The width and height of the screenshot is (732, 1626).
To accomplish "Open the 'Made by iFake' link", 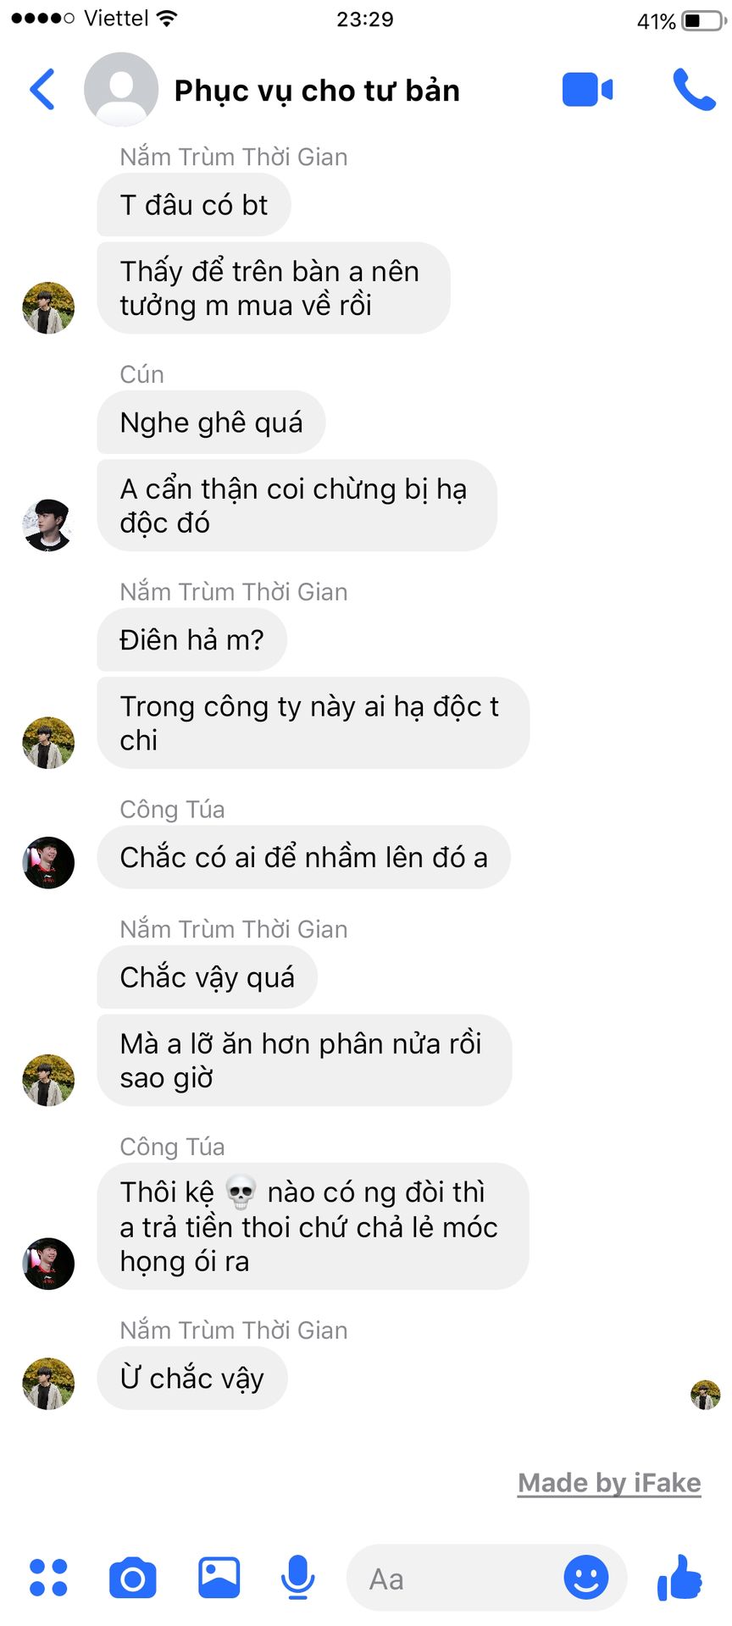I will click(609, 1483).
